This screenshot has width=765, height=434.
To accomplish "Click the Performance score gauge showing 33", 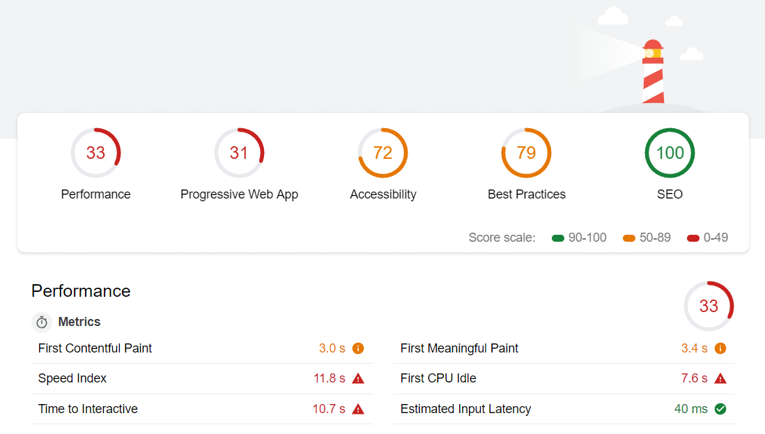I will click(96, 153).
